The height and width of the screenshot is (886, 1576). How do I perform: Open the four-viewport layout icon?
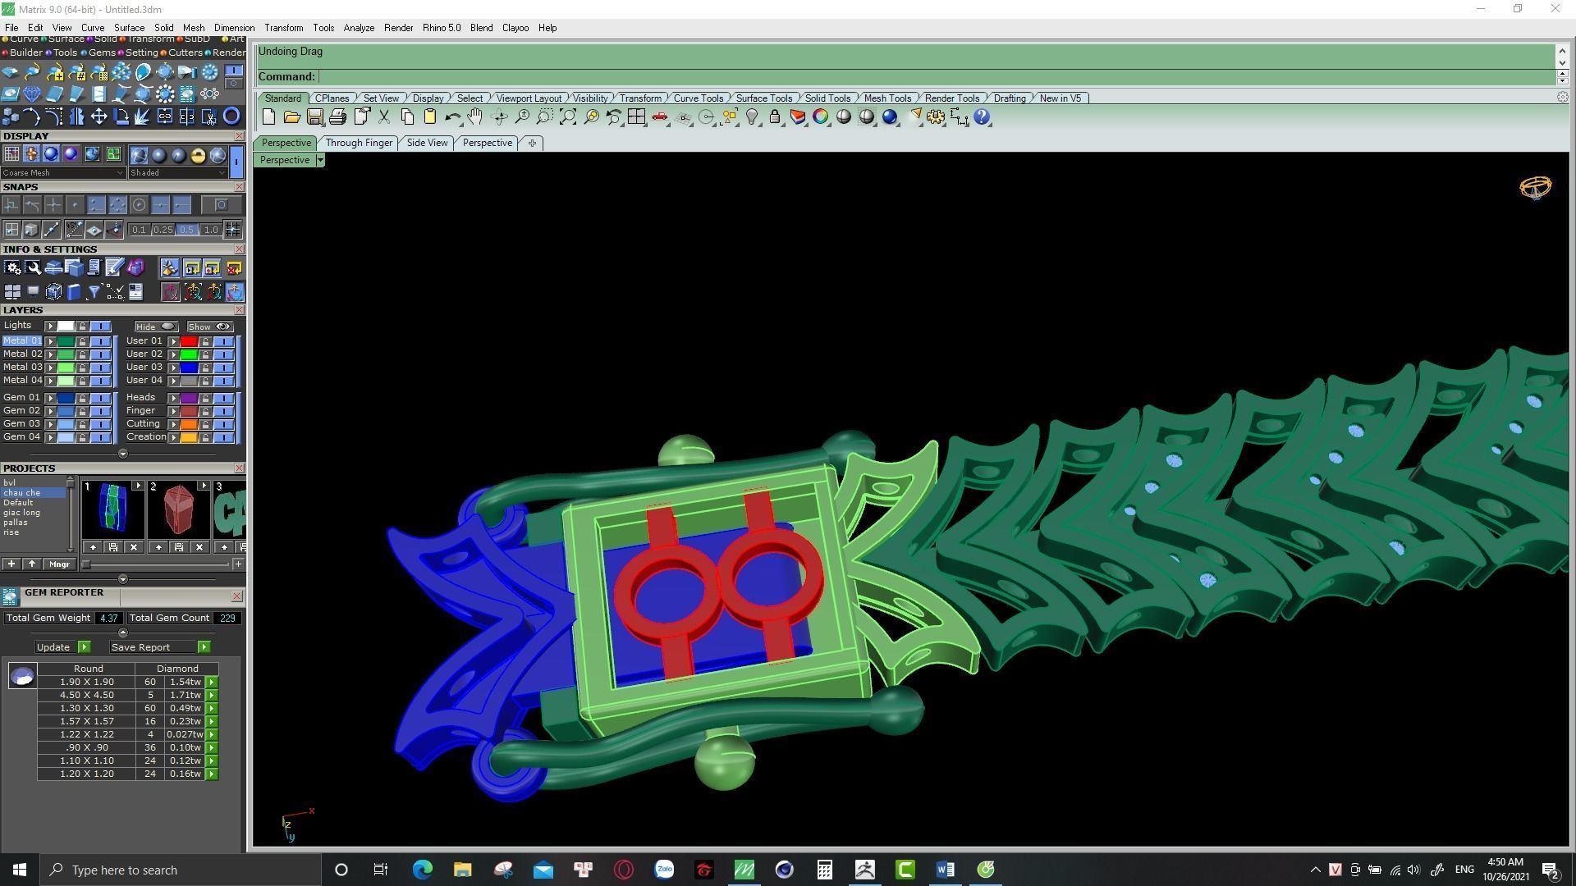(636, 117)
